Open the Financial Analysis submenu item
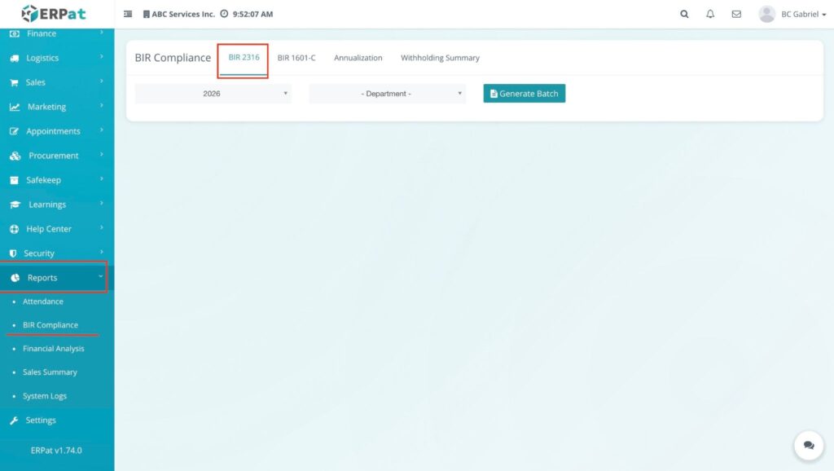 click(x=53, y=349)
